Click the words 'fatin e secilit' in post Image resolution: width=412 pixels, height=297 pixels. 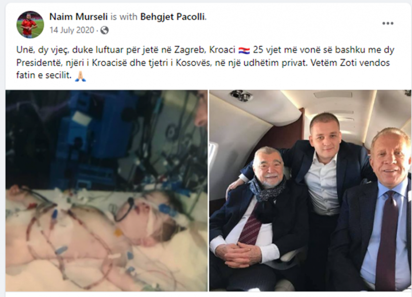44,76
